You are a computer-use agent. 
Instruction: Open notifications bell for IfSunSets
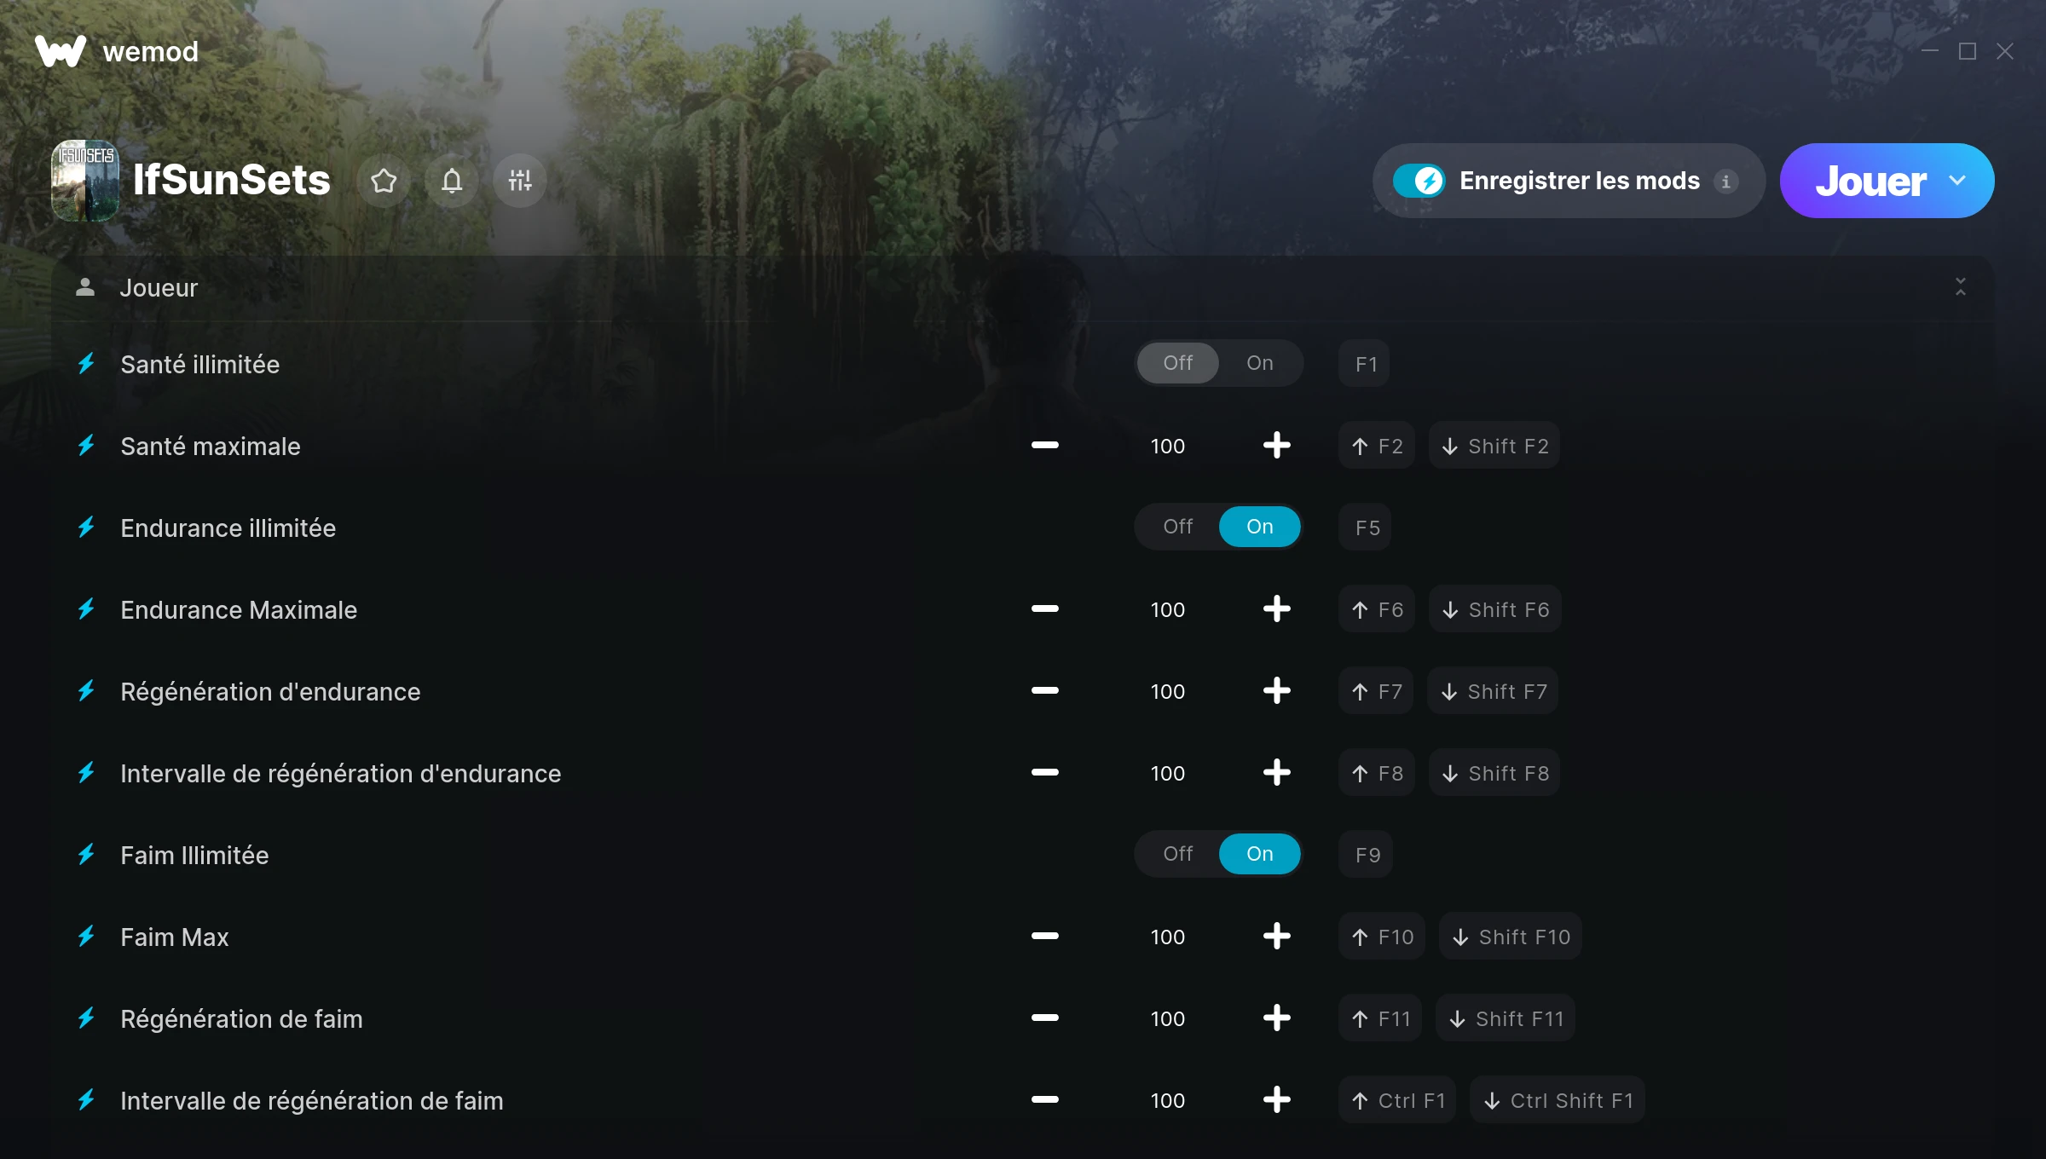click(x=452, y=181)
